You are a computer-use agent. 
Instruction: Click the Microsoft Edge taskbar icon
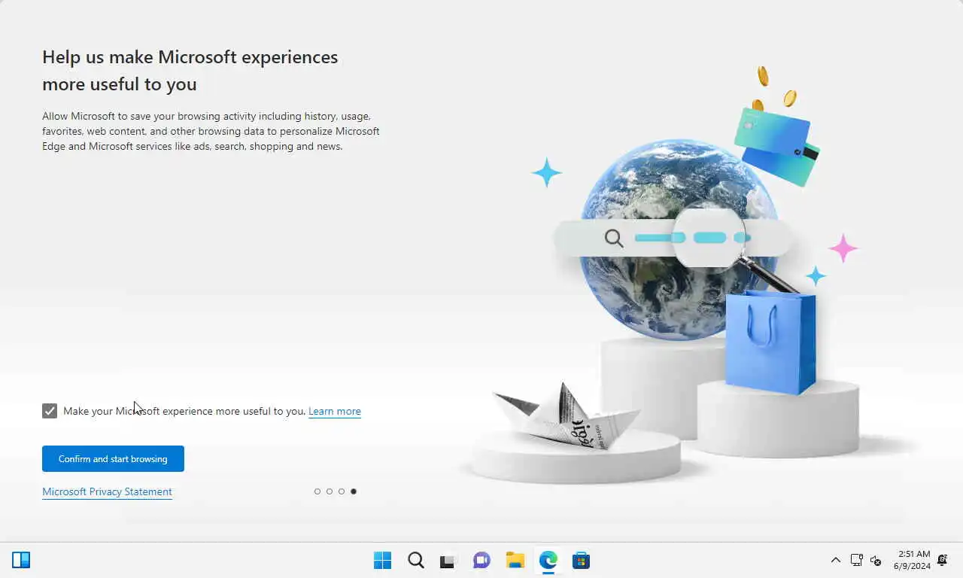point(548,560)
